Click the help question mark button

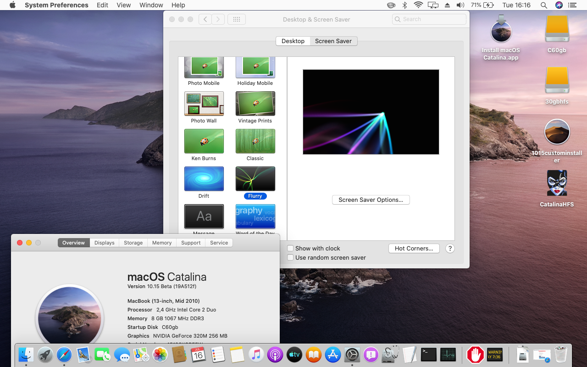[450, 248]
